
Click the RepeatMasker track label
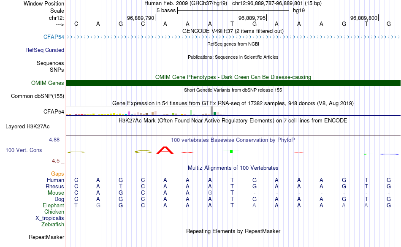(x=46, y=237)
